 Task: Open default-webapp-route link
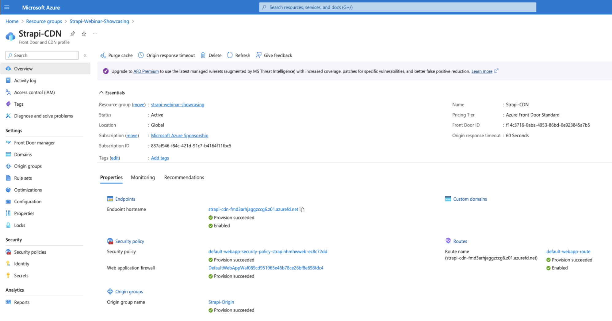[x=568, y=252]
